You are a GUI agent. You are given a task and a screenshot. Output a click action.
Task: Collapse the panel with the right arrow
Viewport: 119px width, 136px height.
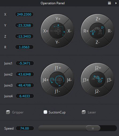pos(116,3)
